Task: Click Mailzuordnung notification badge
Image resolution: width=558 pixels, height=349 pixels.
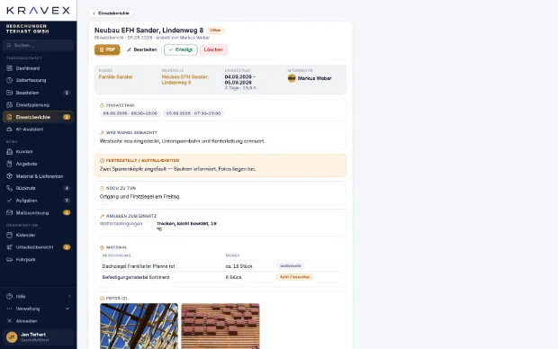Action: 67,213
